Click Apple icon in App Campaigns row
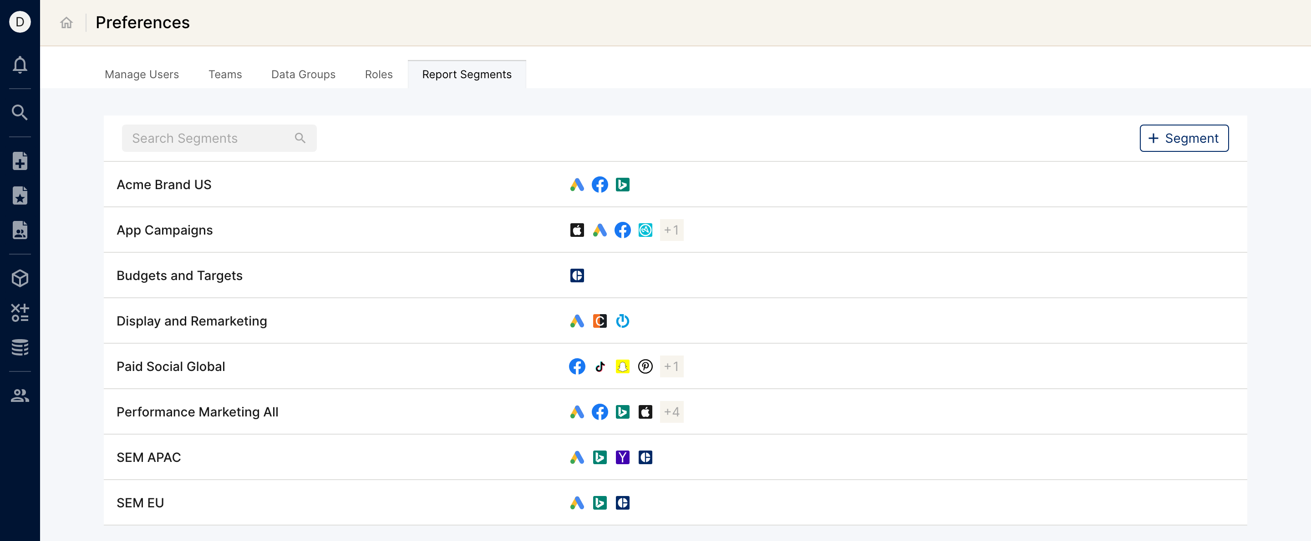Viewport: 1311px width, 541px height. pos(577,230)
